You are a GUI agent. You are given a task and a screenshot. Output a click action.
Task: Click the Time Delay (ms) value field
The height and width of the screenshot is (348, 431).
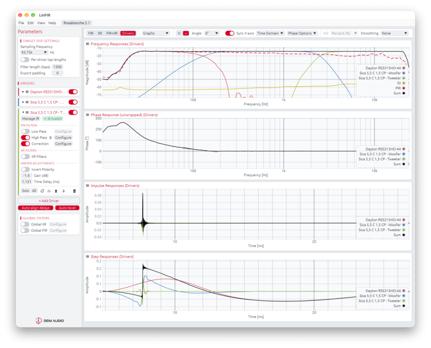point(27,182)
